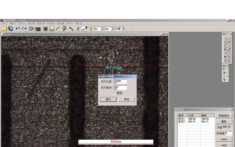Viewport: 235px width, 147px height.
Task: Click the 标准值 input field
Action: pos(229,133)
